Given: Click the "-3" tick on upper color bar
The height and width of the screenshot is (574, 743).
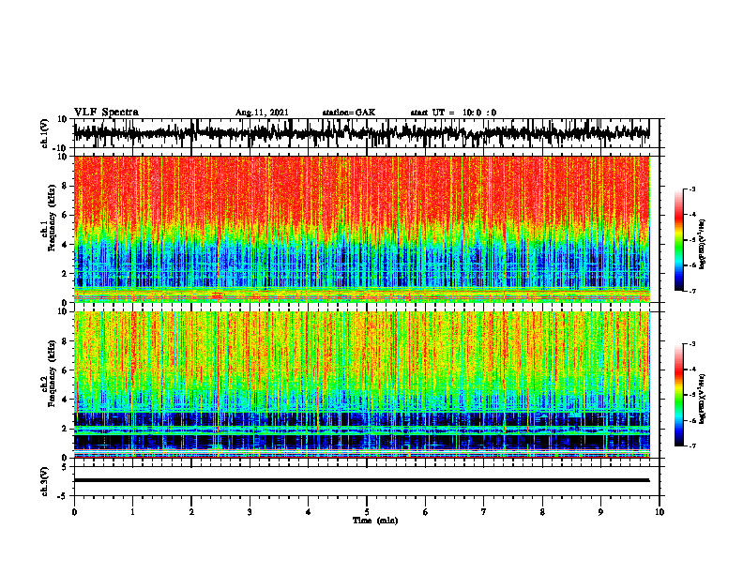Looking at the screenshot, I should [691, 189].
